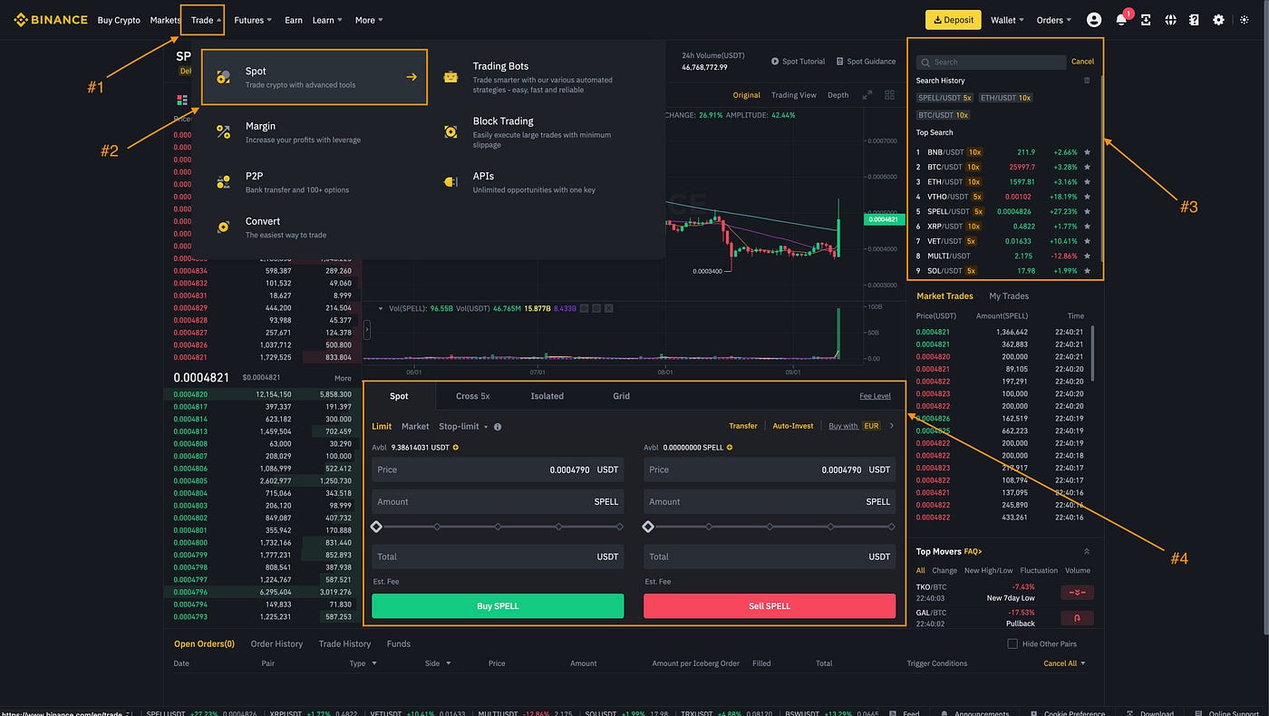Check the Hide Other Pairs checkbox
Screen dimensions: 1269x716
(x=1012, y=643)
